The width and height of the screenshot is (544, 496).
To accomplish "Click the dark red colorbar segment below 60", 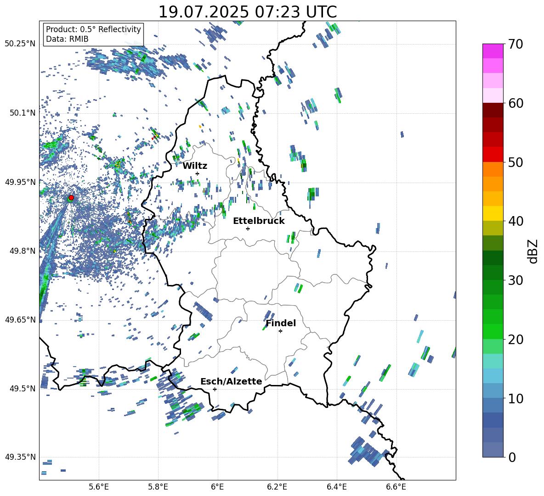I will point(493,110).
